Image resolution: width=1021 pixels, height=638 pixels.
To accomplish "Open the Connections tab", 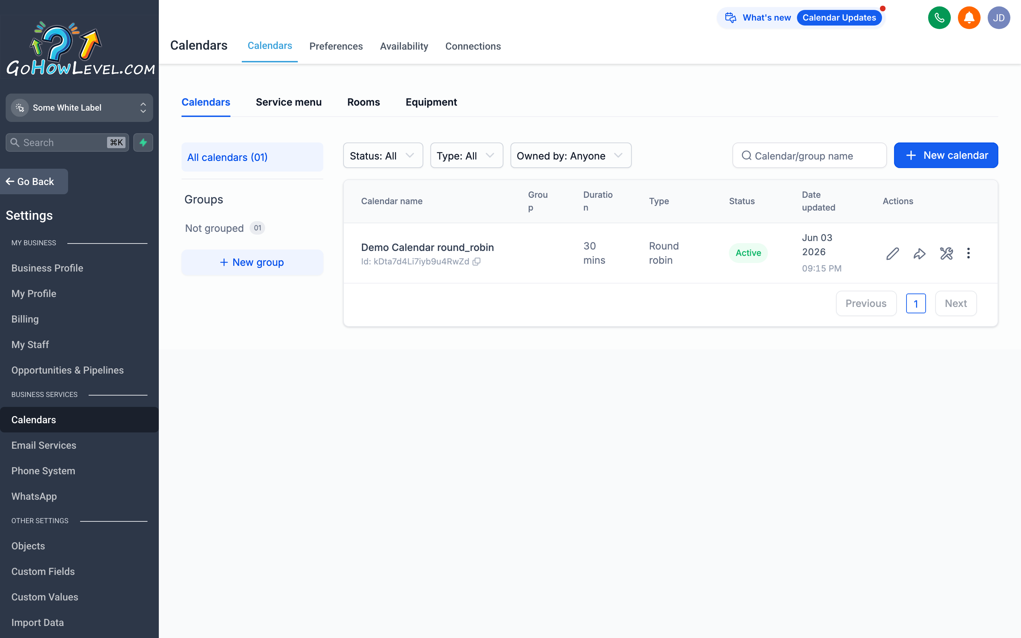I will (473, 46).
